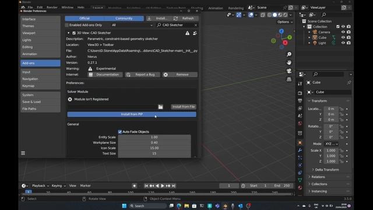Toggle Collection eye visibility icon
This screenshot has height=210, width=373.
pyautogui.click(x=343, y=26)
